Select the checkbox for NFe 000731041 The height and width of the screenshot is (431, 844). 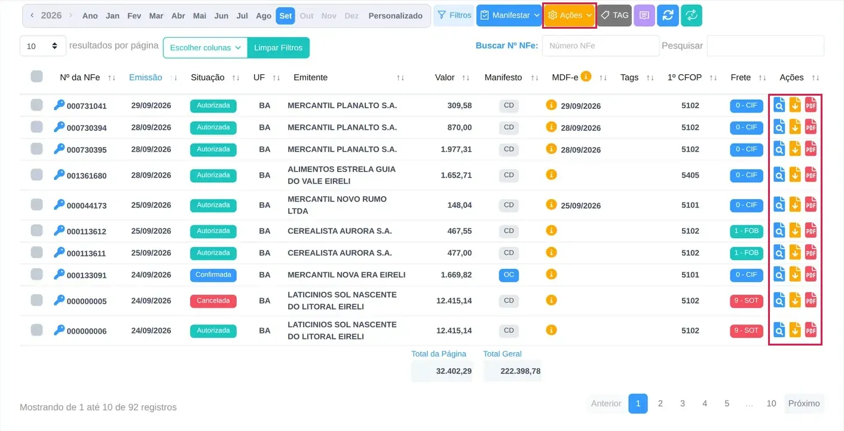click(x=37, y=105)
